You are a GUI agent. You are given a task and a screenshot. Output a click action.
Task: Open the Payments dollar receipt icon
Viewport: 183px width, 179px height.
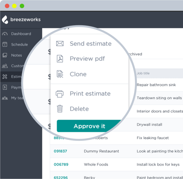pos(5,87)
